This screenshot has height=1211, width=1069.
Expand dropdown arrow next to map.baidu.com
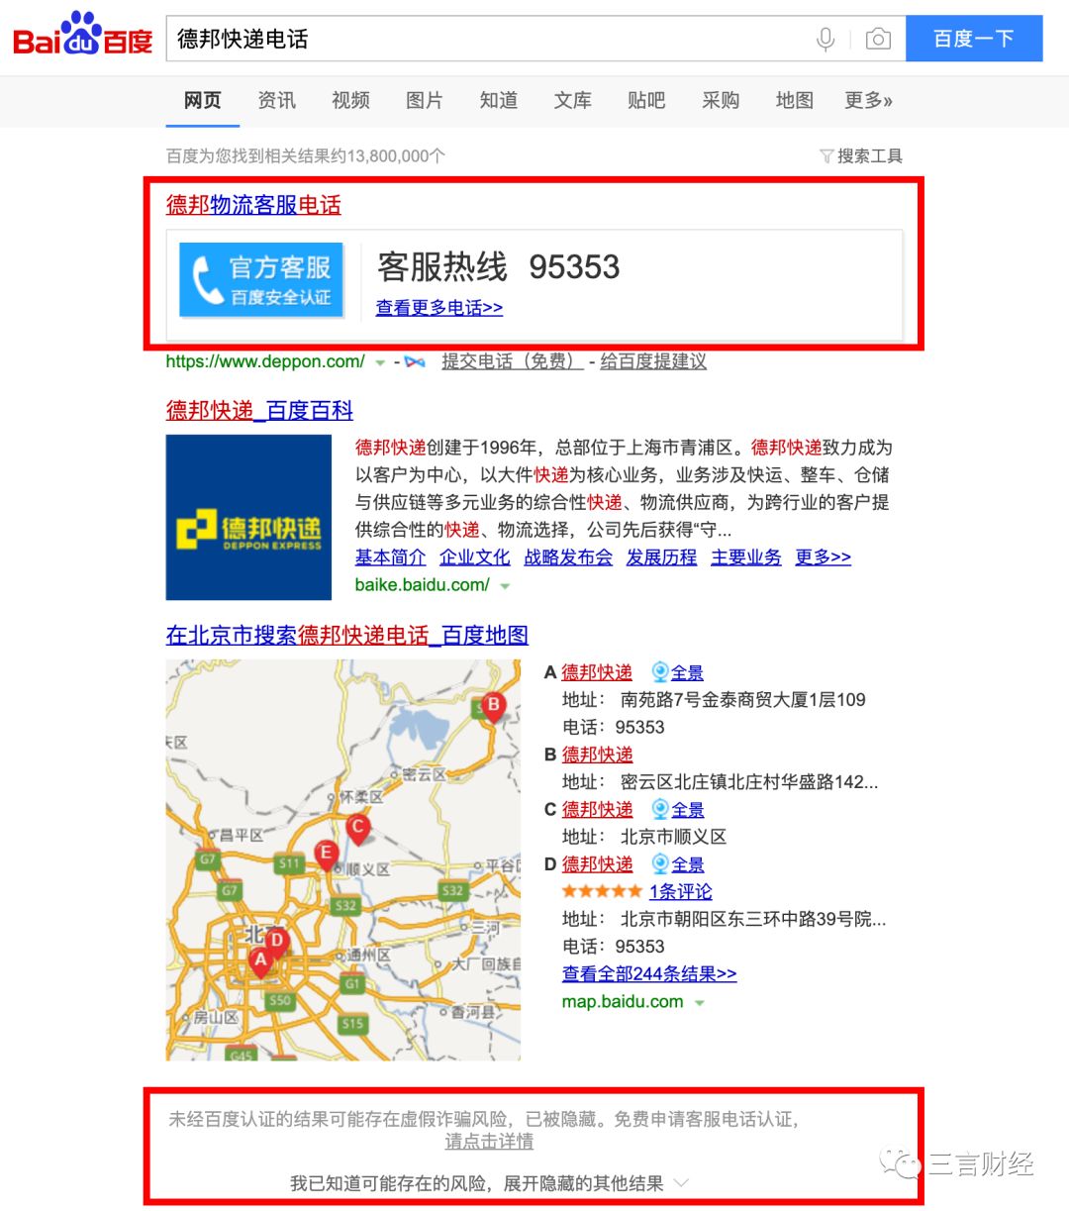tap(699, 1003)
